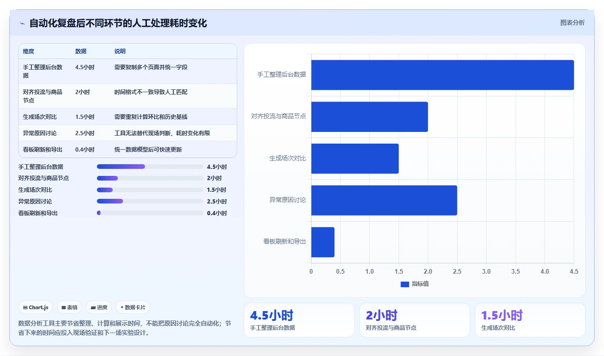This screenshot has height=356, width=604.
Task: Click 1.5小时 value beside the progress bar
Action: (x=217, y=190)
